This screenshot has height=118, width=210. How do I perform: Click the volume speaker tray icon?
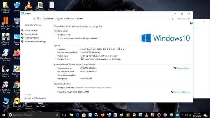tap(186, 115)
